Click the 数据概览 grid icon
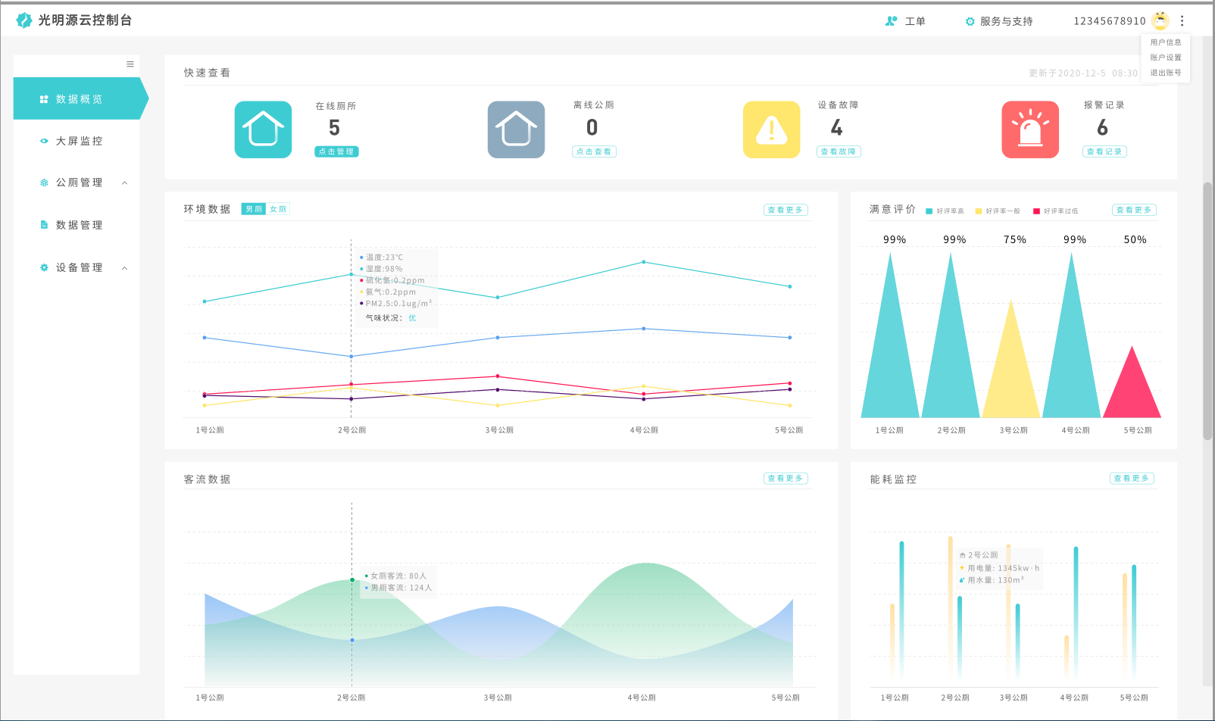1215x721 pixels. click(x=44, y=99)
